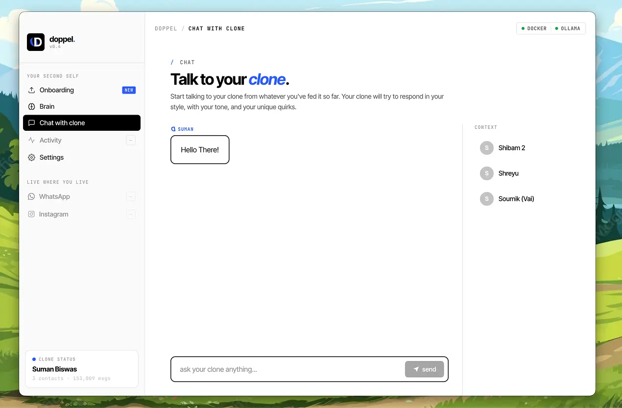Click Shreyu avatar circle
Viewport: 622px width, 408px height.
pyautogui.click(x=486, y=173)
